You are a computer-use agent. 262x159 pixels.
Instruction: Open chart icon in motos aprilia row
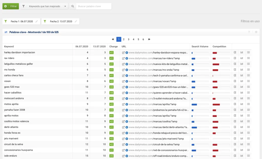[x=242, y=104]
